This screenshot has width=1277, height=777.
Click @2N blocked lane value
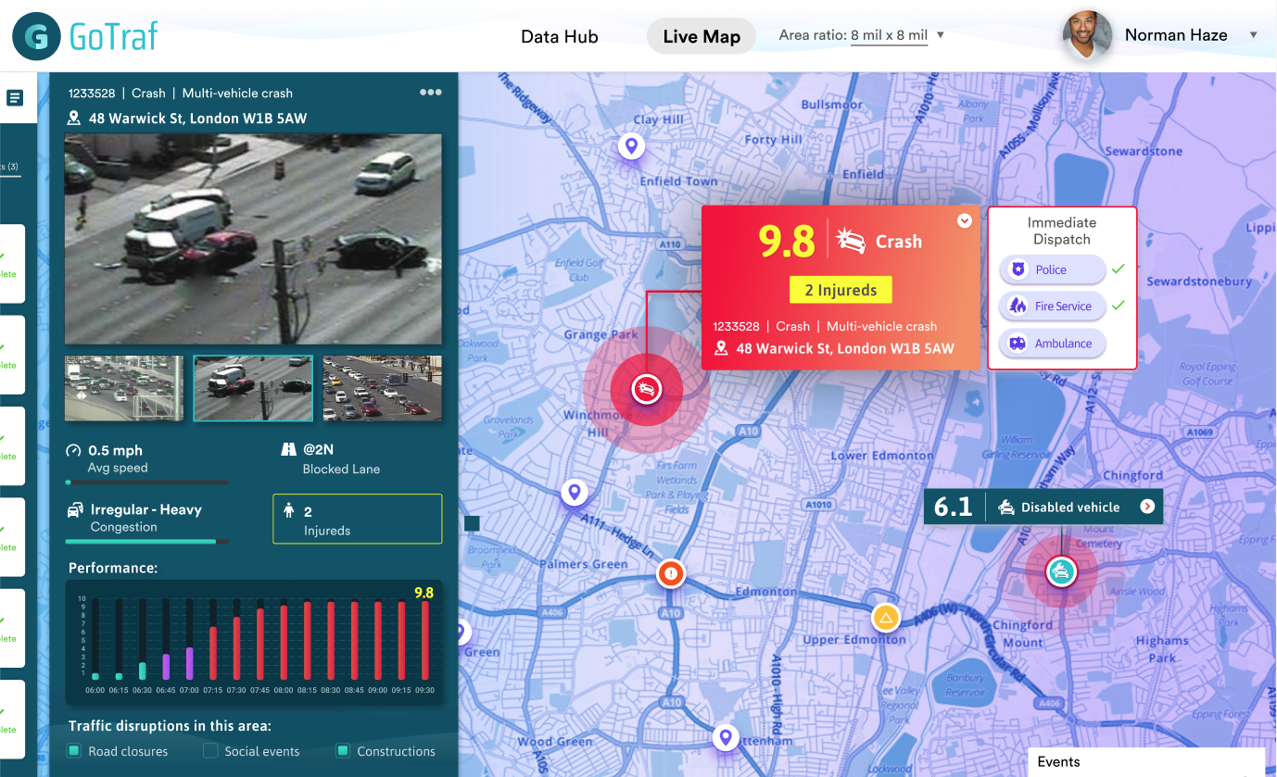[321, 450]
